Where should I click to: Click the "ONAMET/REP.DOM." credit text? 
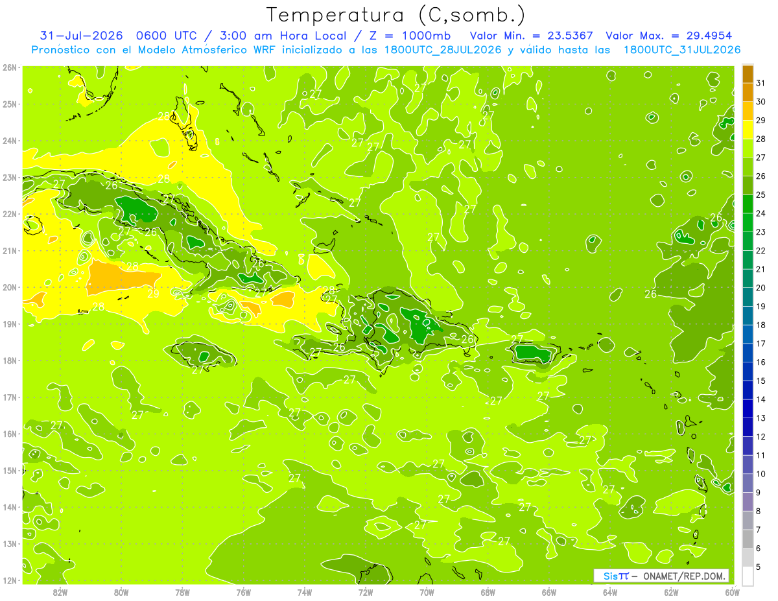tap(684, 576)
